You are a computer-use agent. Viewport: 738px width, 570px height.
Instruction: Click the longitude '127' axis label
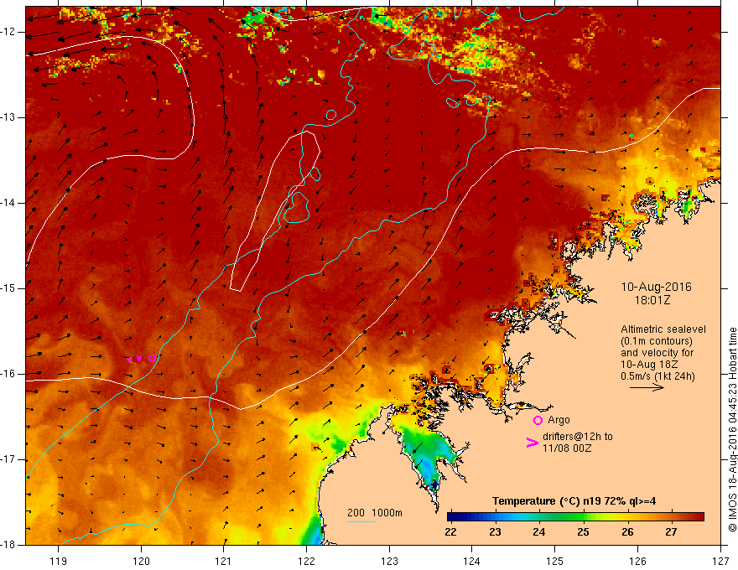pos(720,561)
